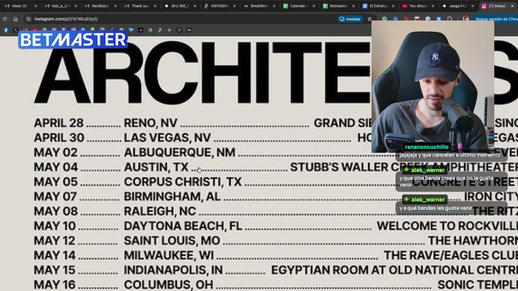Click the MILWAUKEE, WI city text
The width and height of the screenshot is (518, 291).
coord(169,255)
